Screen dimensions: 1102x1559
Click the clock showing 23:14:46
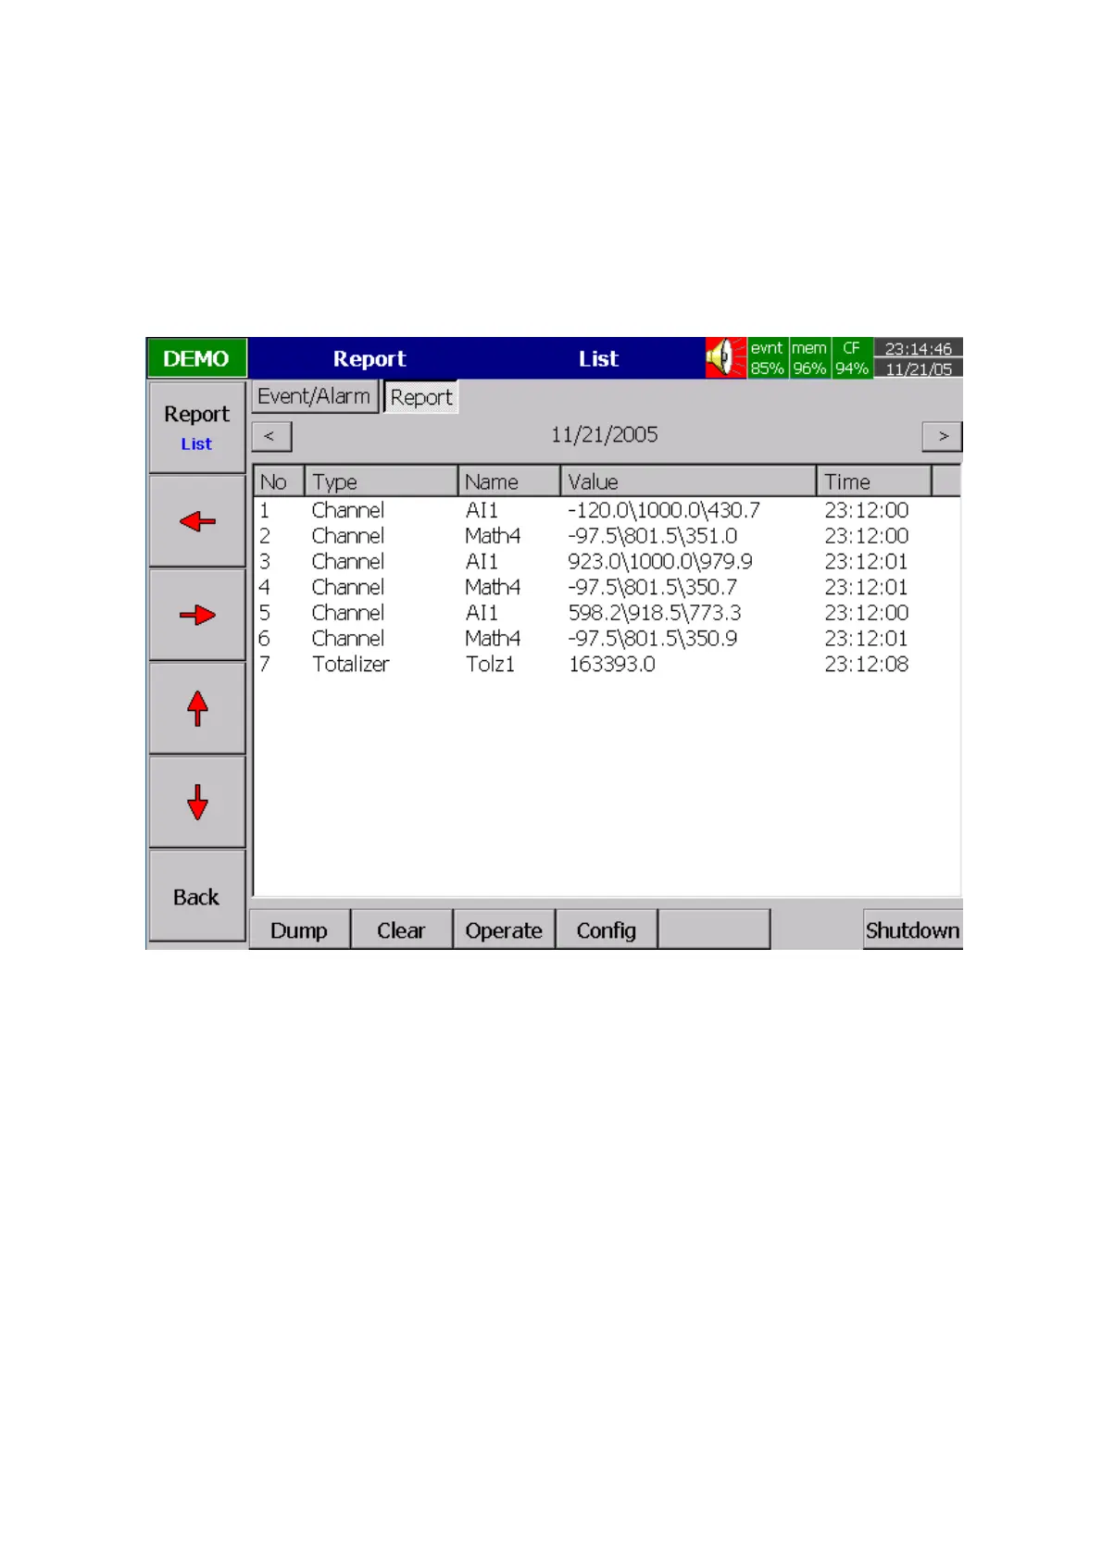coord(918,348)
